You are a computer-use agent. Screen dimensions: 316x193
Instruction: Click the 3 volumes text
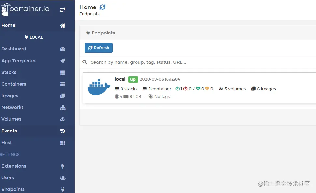click(235, 89)
